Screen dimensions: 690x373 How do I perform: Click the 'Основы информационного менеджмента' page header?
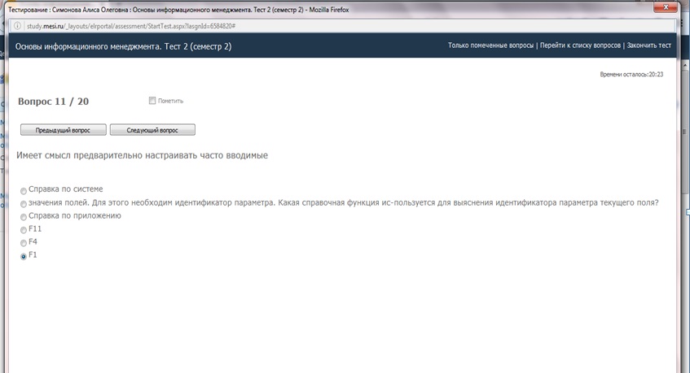click(x=123, y=46)
